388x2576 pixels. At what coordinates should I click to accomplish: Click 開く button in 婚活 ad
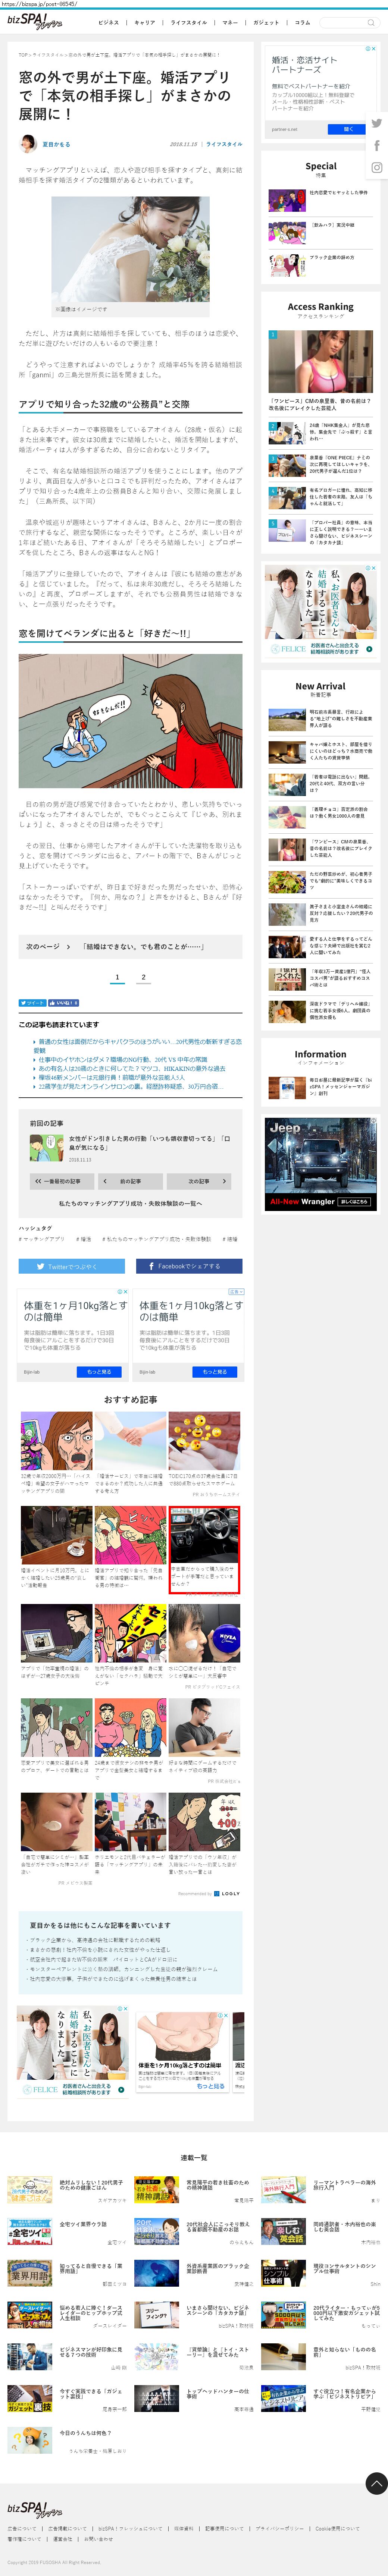pyautogui.click(x=348, y=129)
